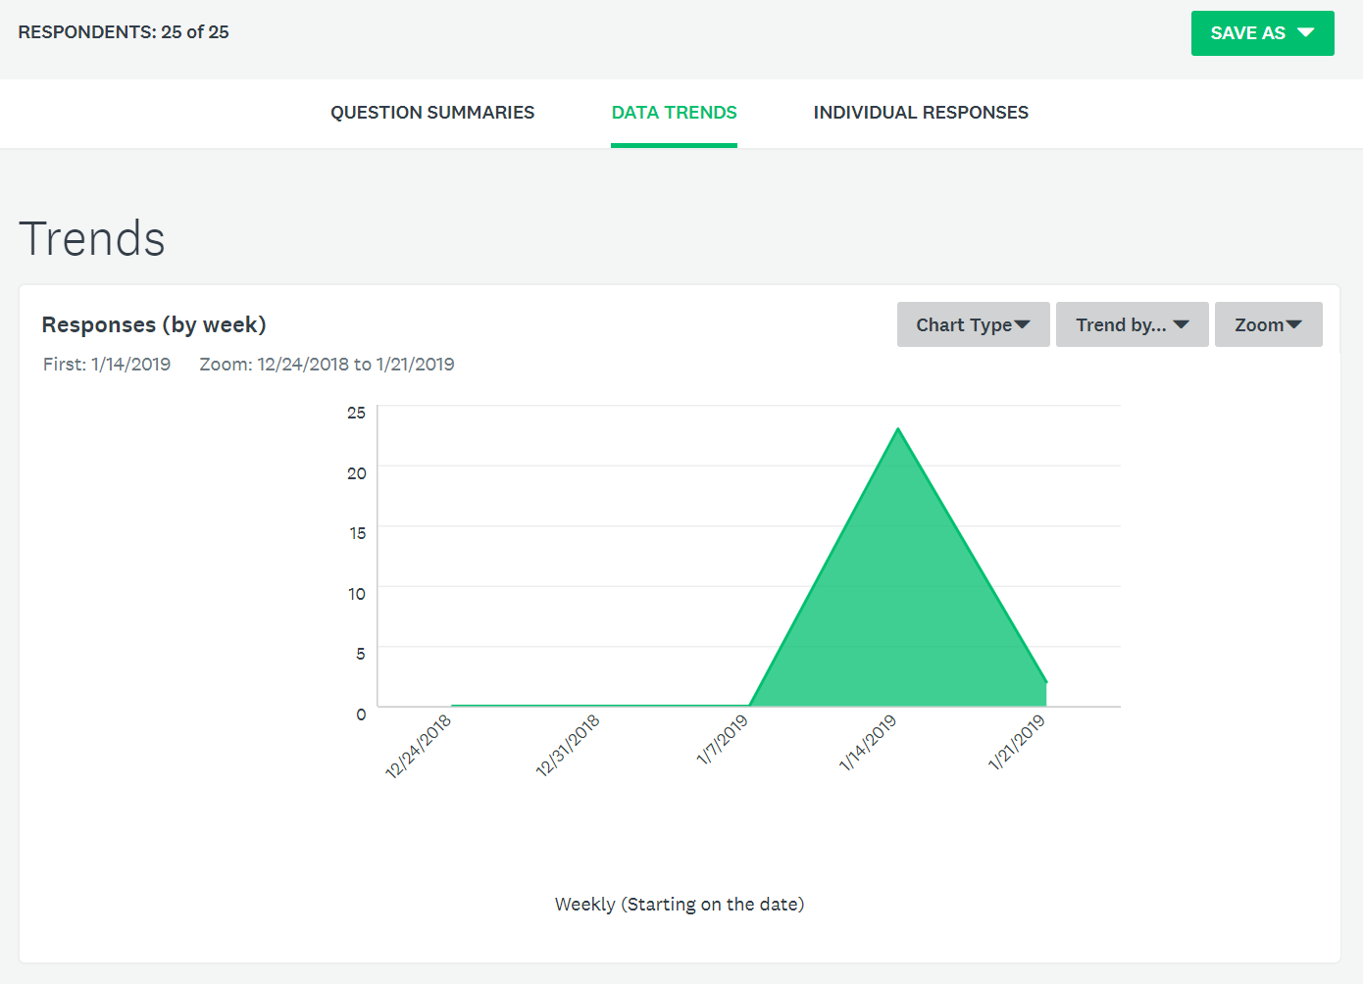The height and width of the screenshot is (984, 1363).
Task: Switch to the Question Summaries tab
Action: pos(432,112)
